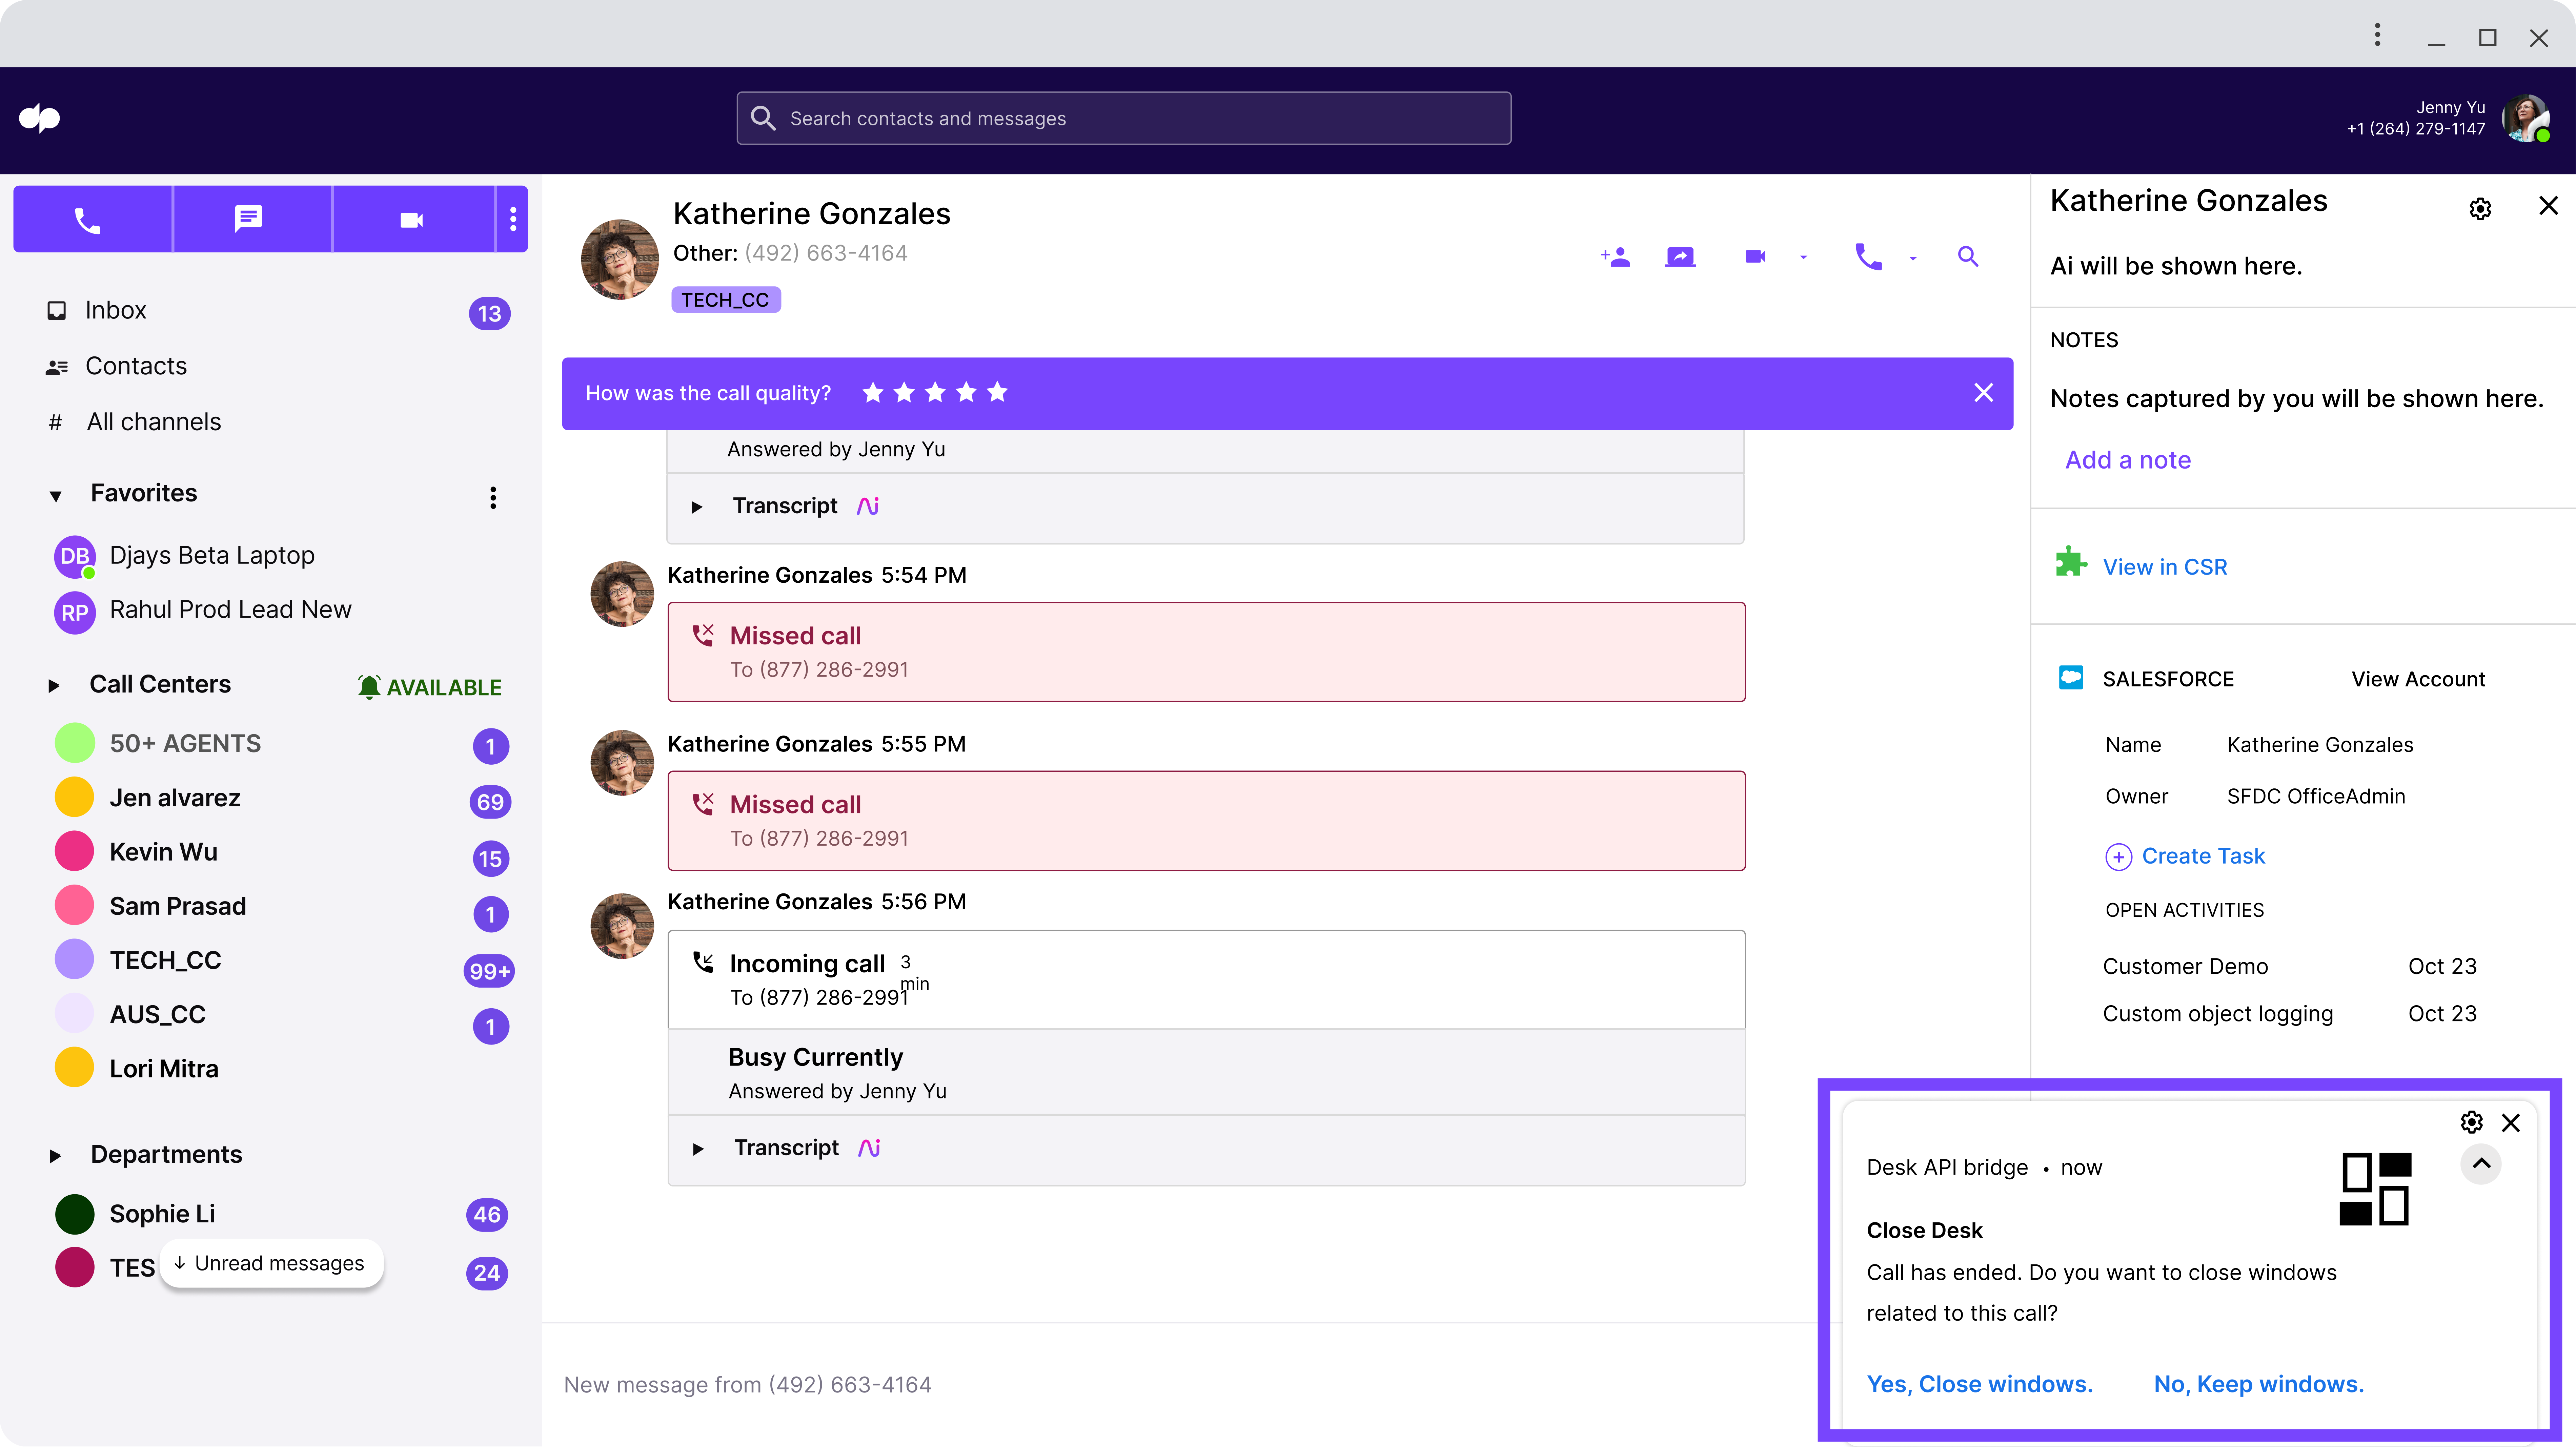Open the screen share icon in the conversation header
2576x1447 pixels.
click(x=1681, y=257)
